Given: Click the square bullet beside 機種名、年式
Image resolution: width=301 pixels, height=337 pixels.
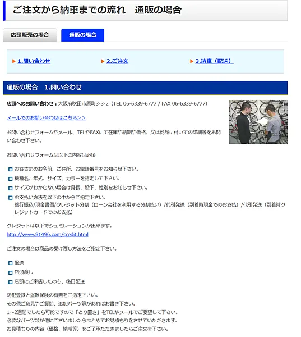Looking at the screenshot, I should click(10, 179).
